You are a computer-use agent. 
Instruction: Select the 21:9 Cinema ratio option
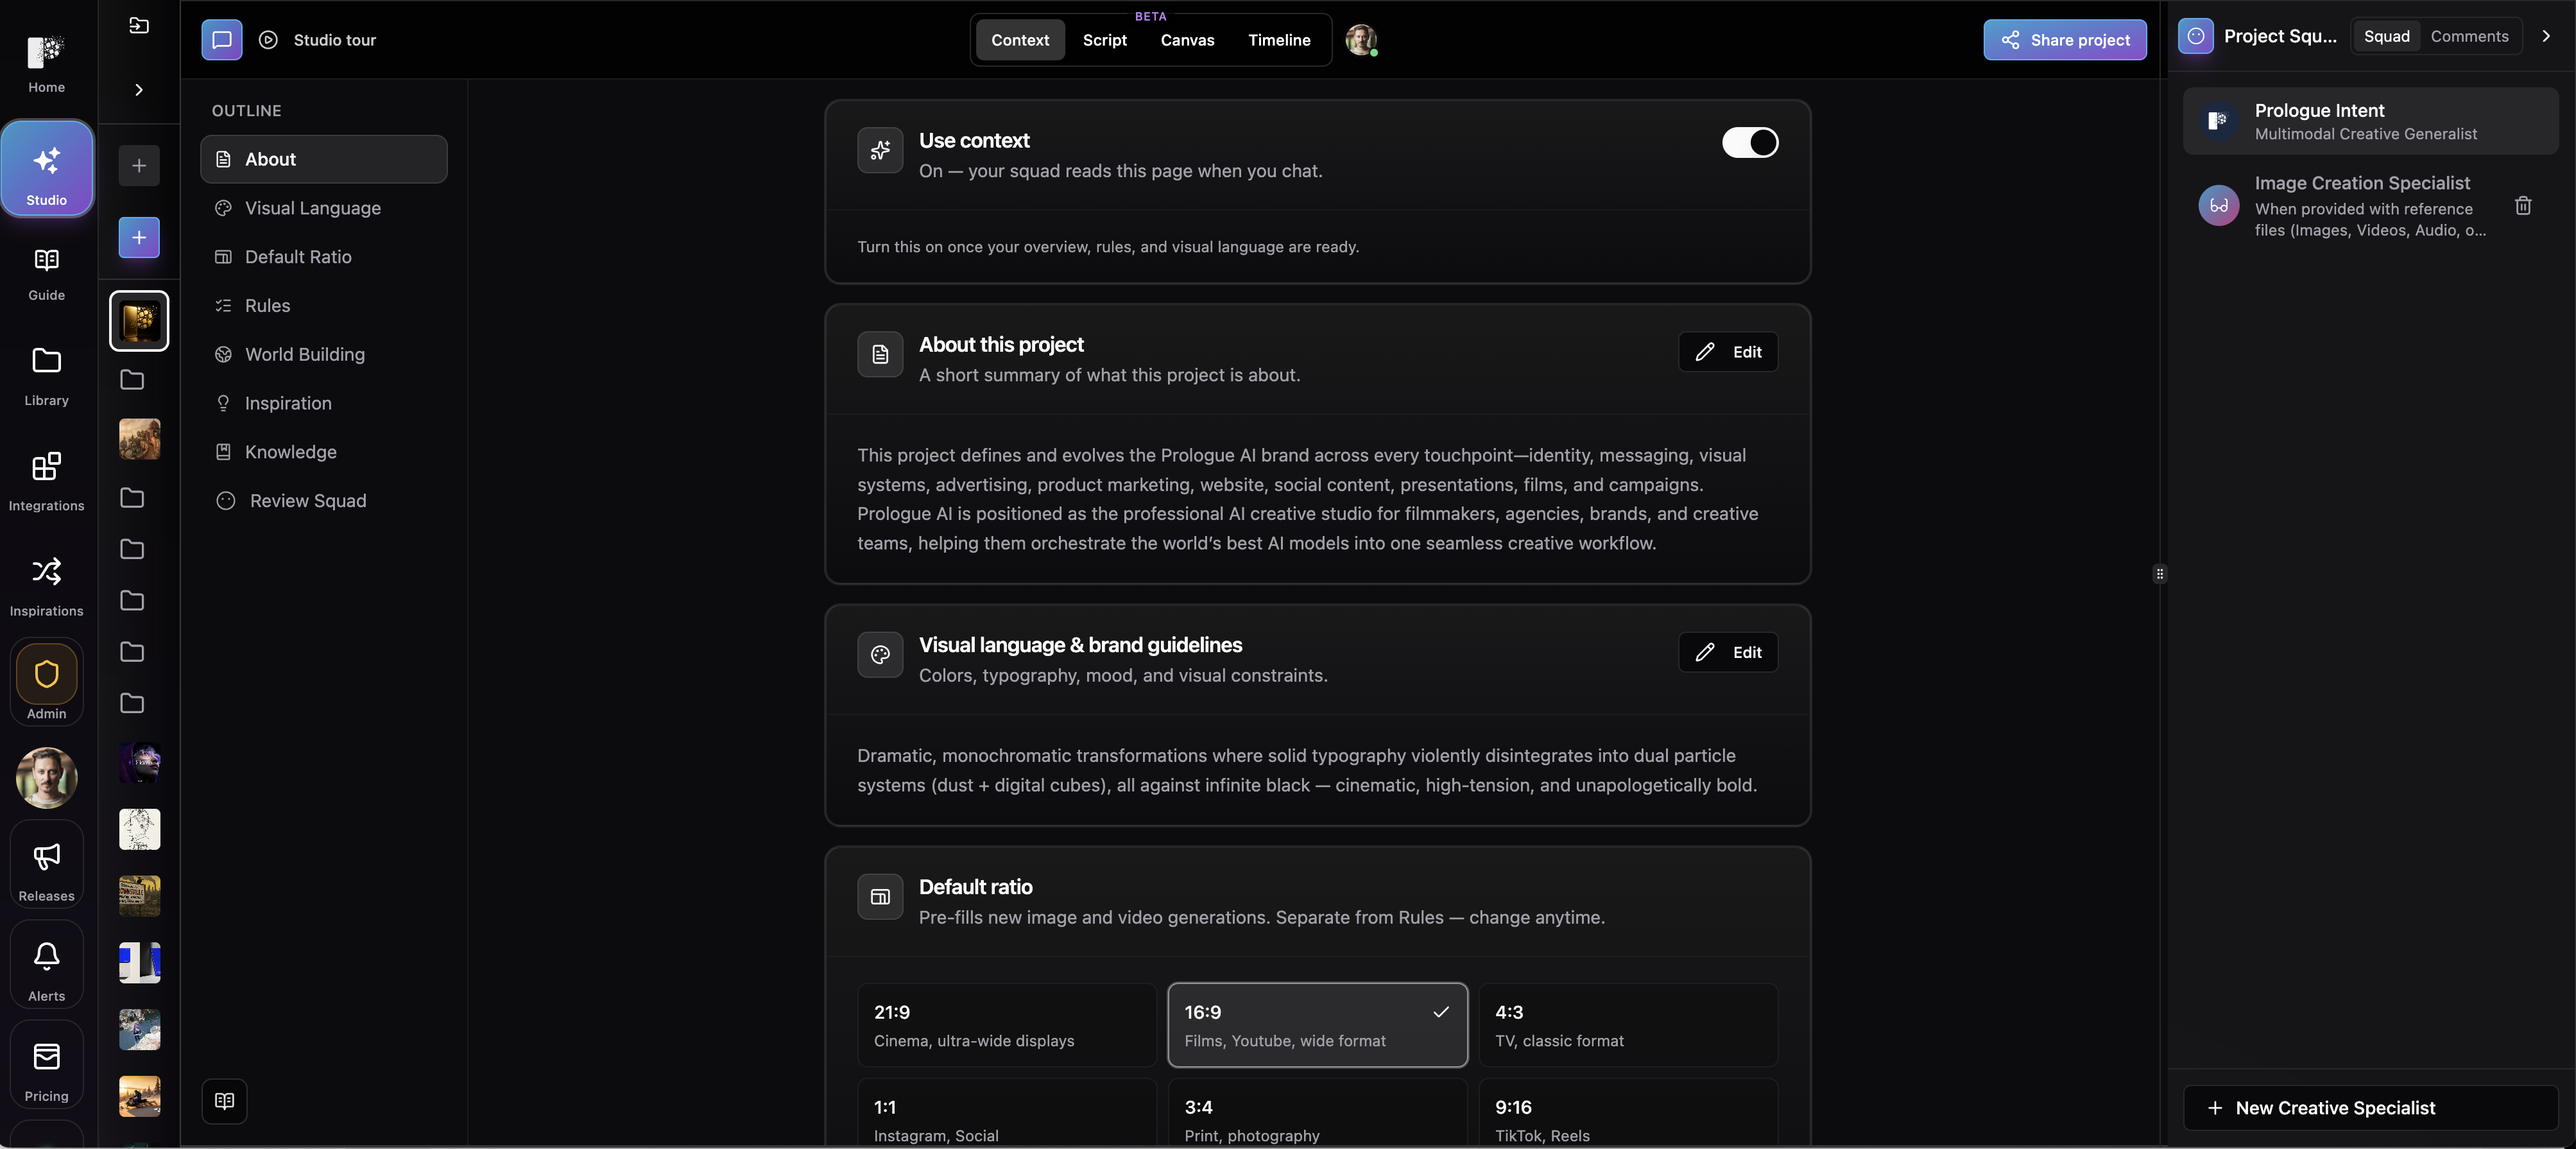(1006, 1025)
